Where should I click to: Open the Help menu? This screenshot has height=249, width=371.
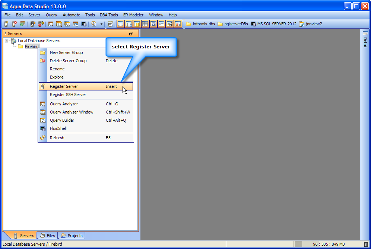pos(172,15)
